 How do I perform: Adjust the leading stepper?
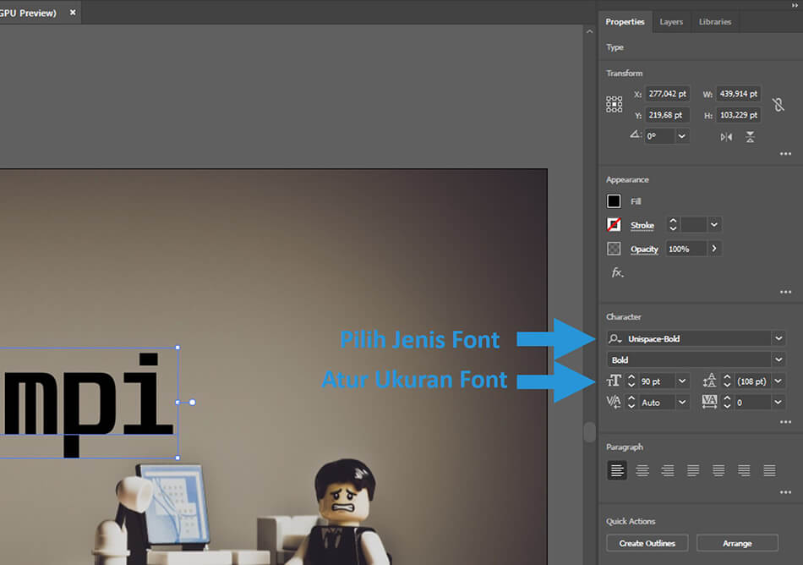pos(727,381)
